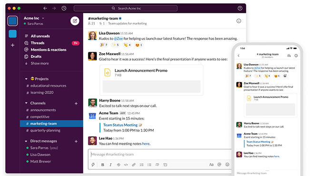
Task: Click clapping reaction with 4
Action: click(127, 45)
